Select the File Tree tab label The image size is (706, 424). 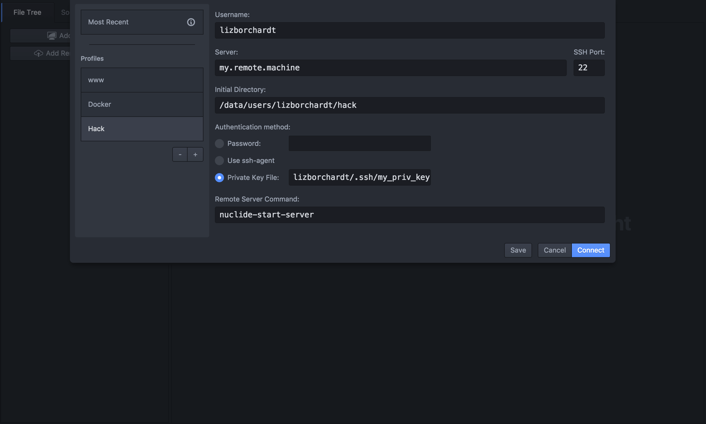(x=27, y=11)
